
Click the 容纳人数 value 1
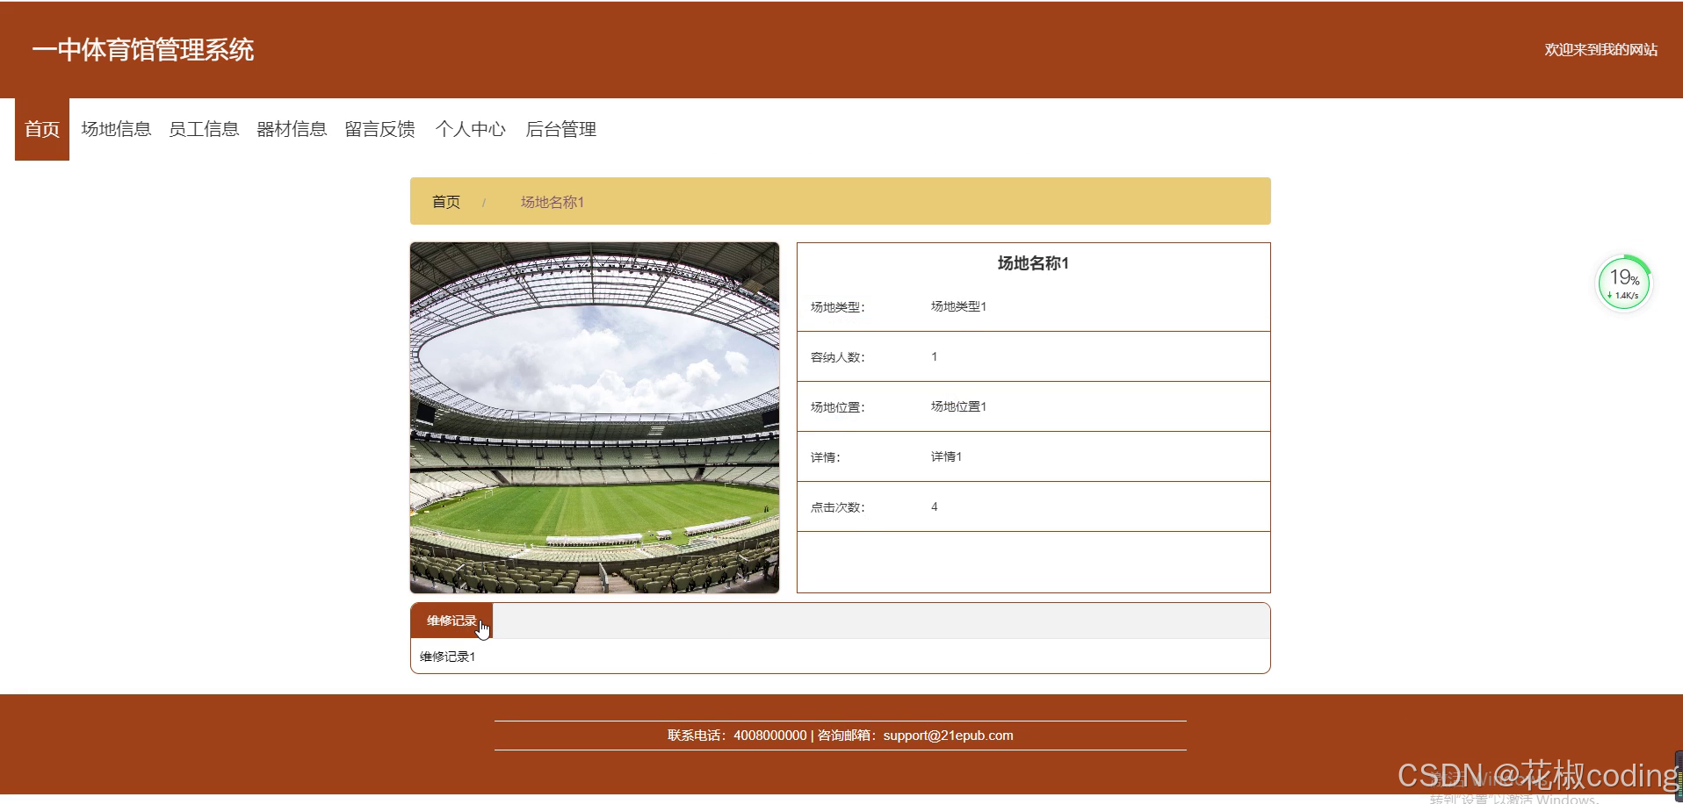935,356
